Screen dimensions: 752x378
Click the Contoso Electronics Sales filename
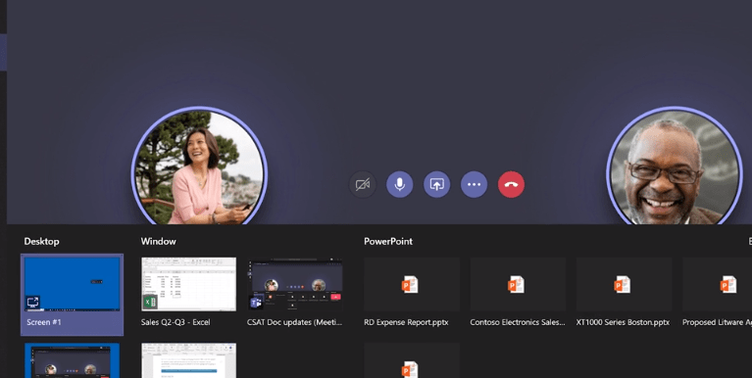click(x=518, y=322)
